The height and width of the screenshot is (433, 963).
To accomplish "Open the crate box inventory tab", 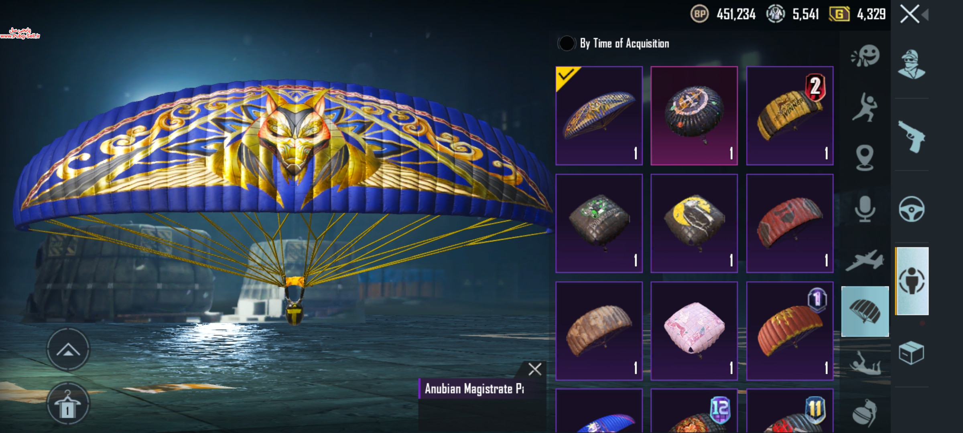I will point(912,353).
